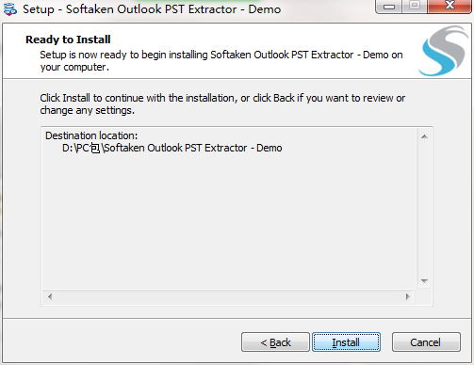Image resolution: width=474 pixels, height=365 pixels.
Task: Click the horizontal scrollbar track
Action: pyautogui.click(x=229, y=296)
